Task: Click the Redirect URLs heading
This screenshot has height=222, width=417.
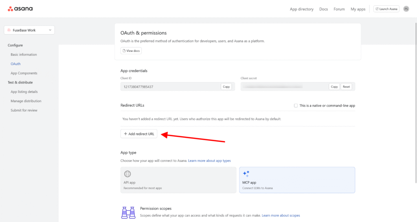Action: point(132,105)
